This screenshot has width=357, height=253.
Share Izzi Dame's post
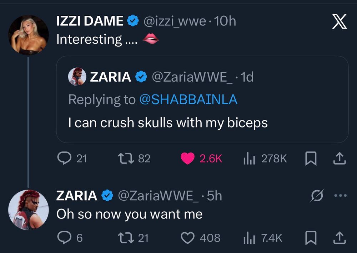340,158
